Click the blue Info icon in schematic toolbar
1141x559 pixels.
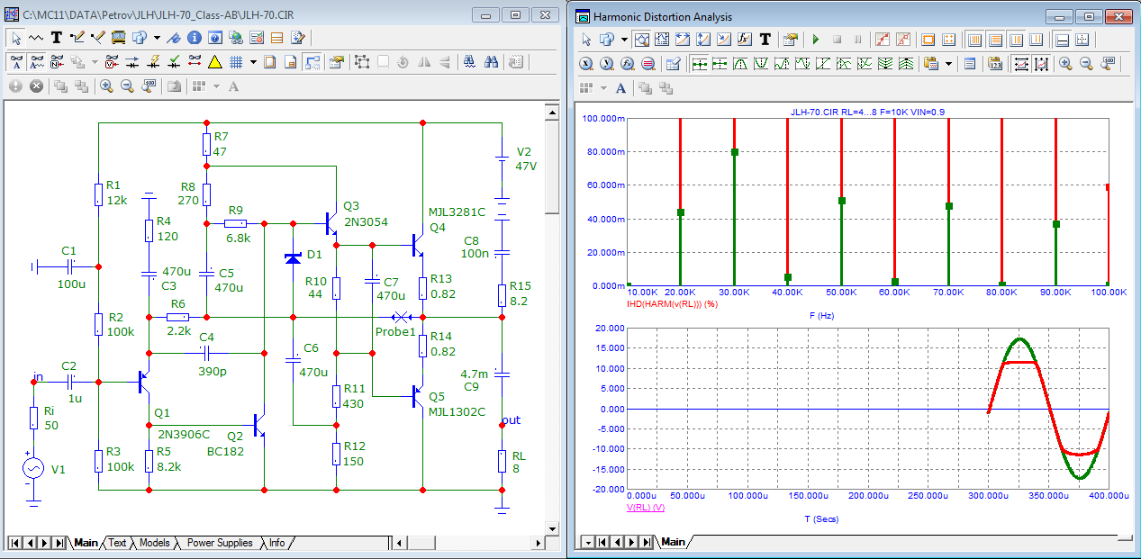pyautogui.click(x=194, y=38)
